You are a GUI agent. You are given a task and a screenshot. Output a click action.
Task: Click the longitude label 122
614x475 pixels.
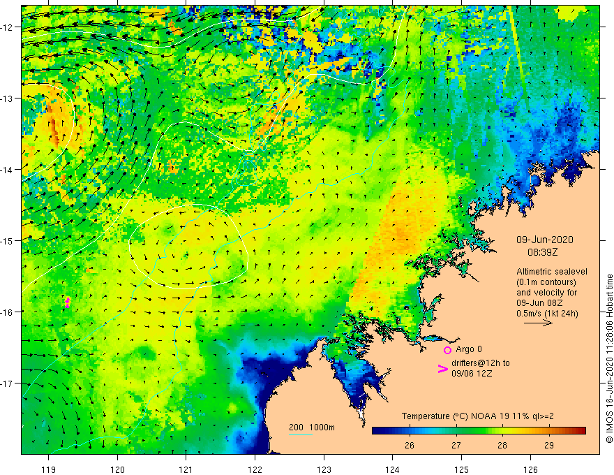coord(255,469)
